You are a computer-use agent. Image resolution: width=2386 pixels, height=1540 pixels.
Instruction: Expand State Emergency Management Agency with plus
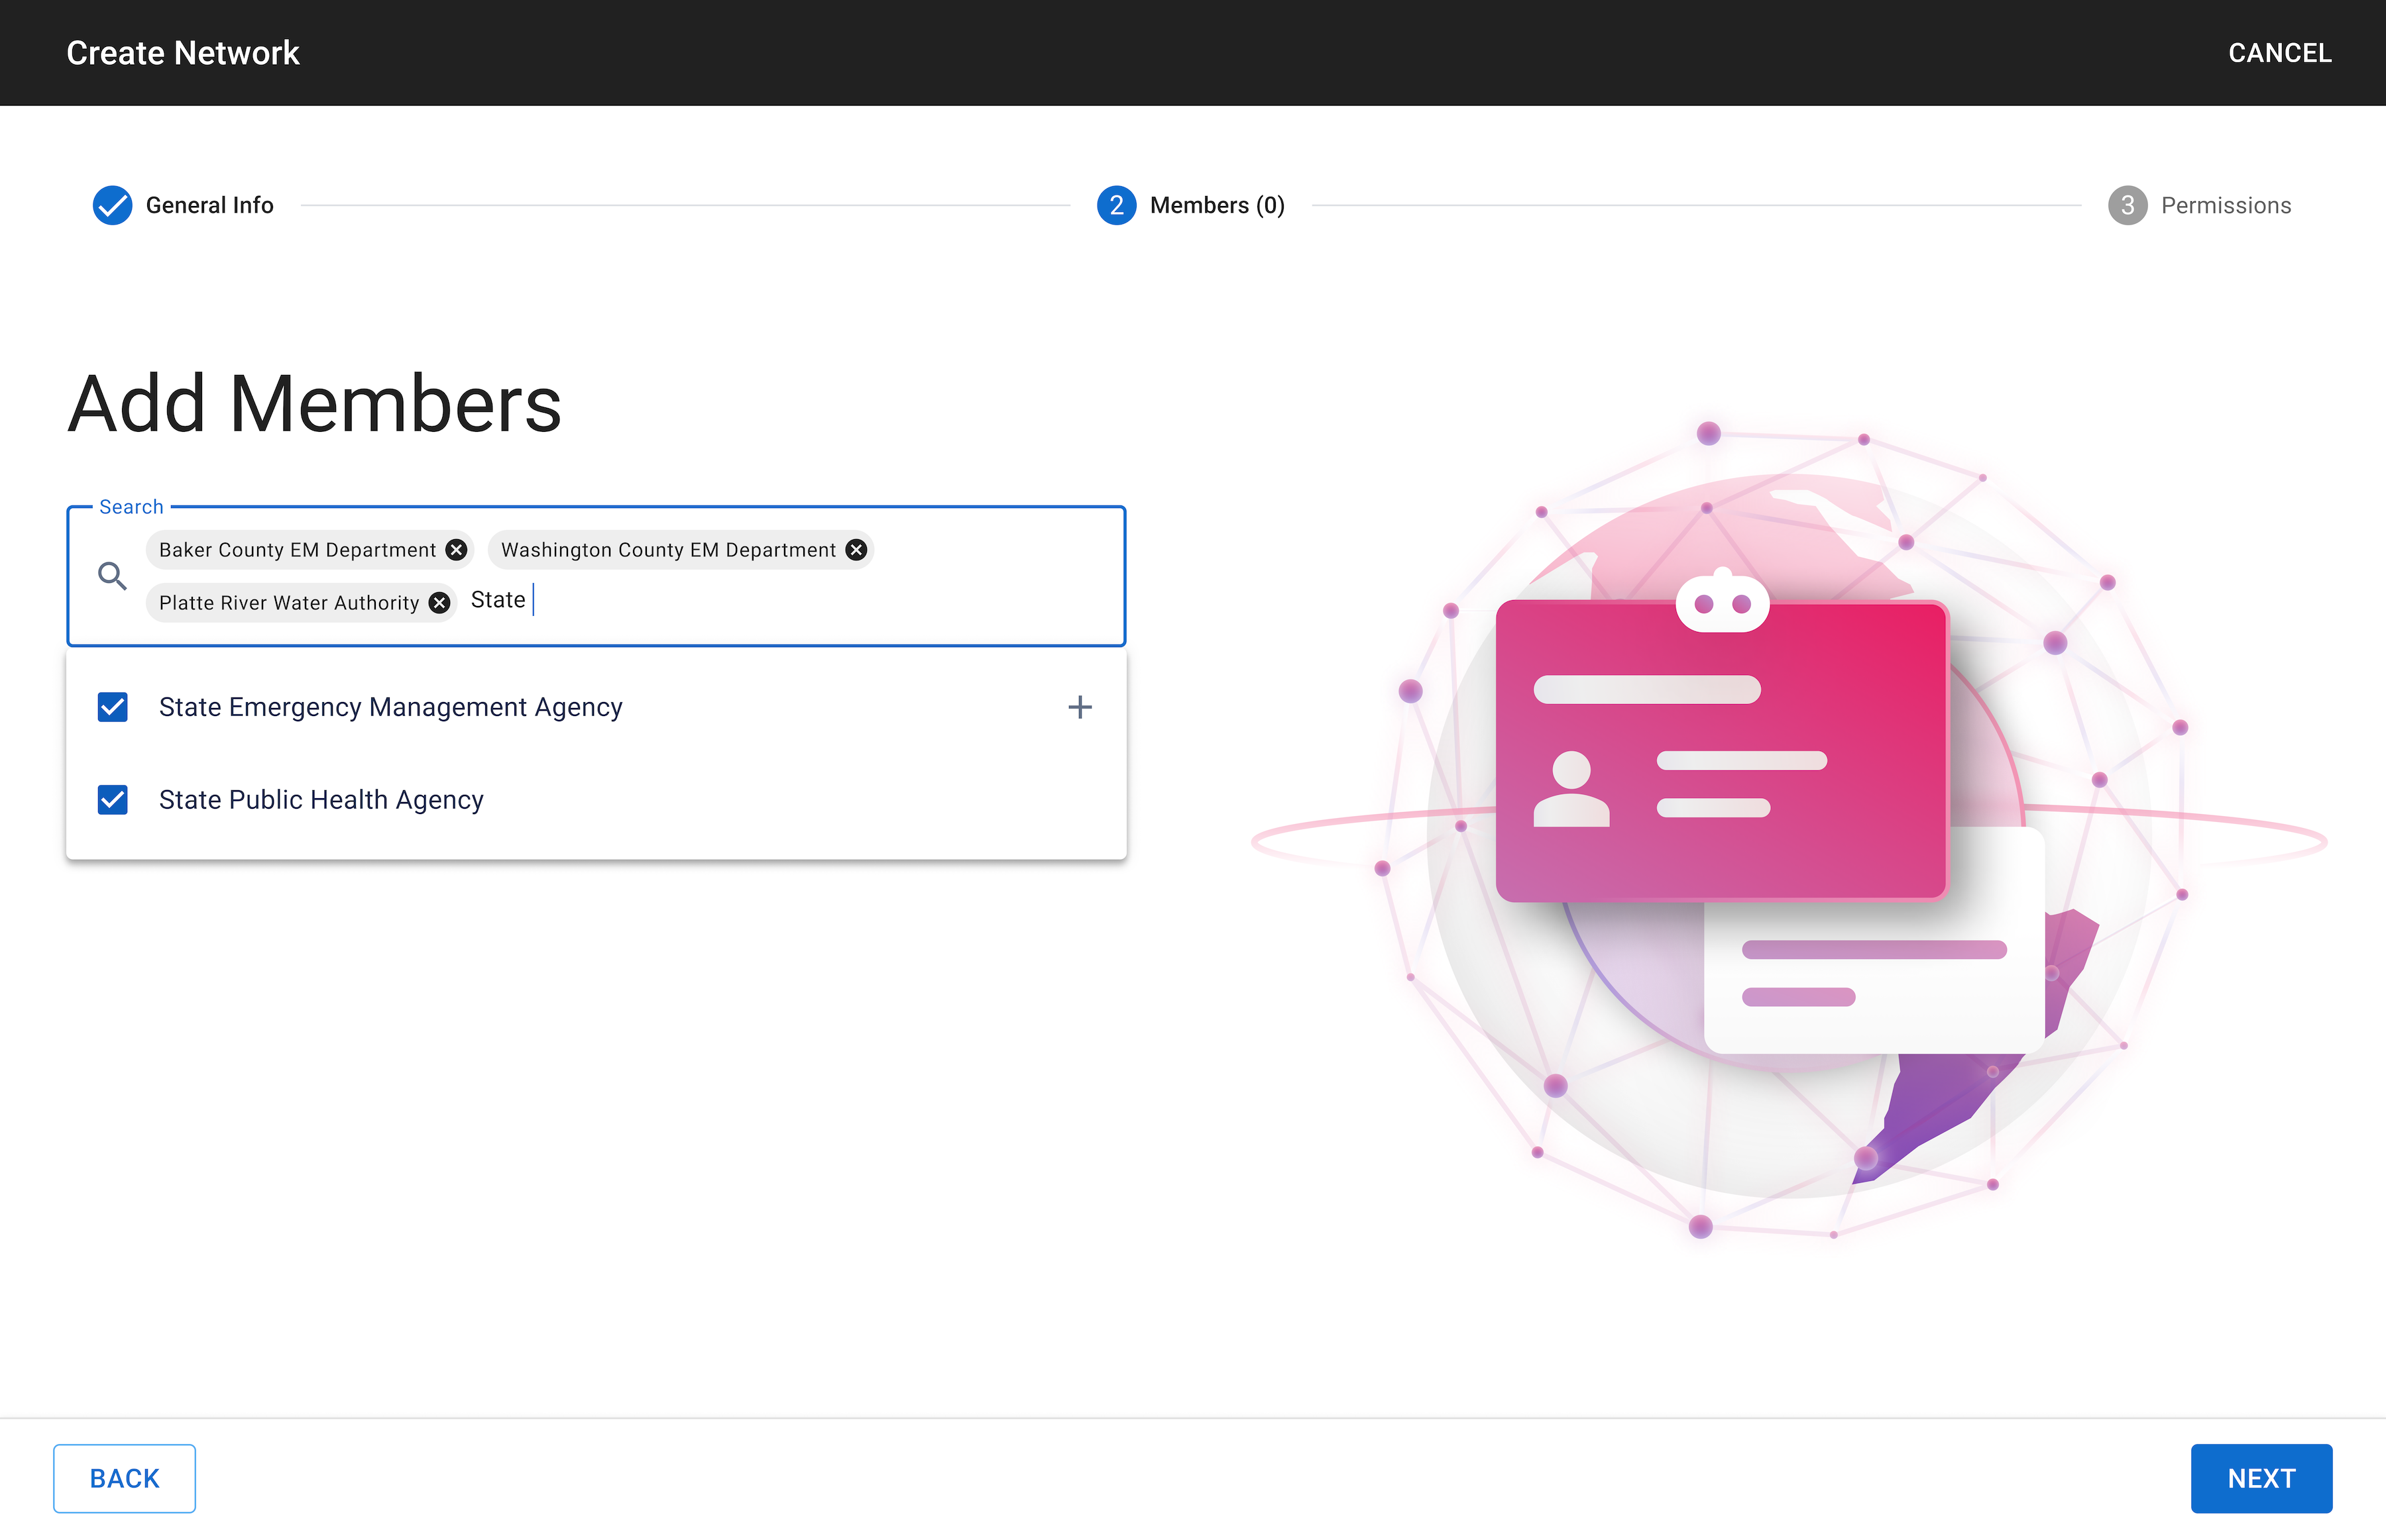pos(1080,707)
